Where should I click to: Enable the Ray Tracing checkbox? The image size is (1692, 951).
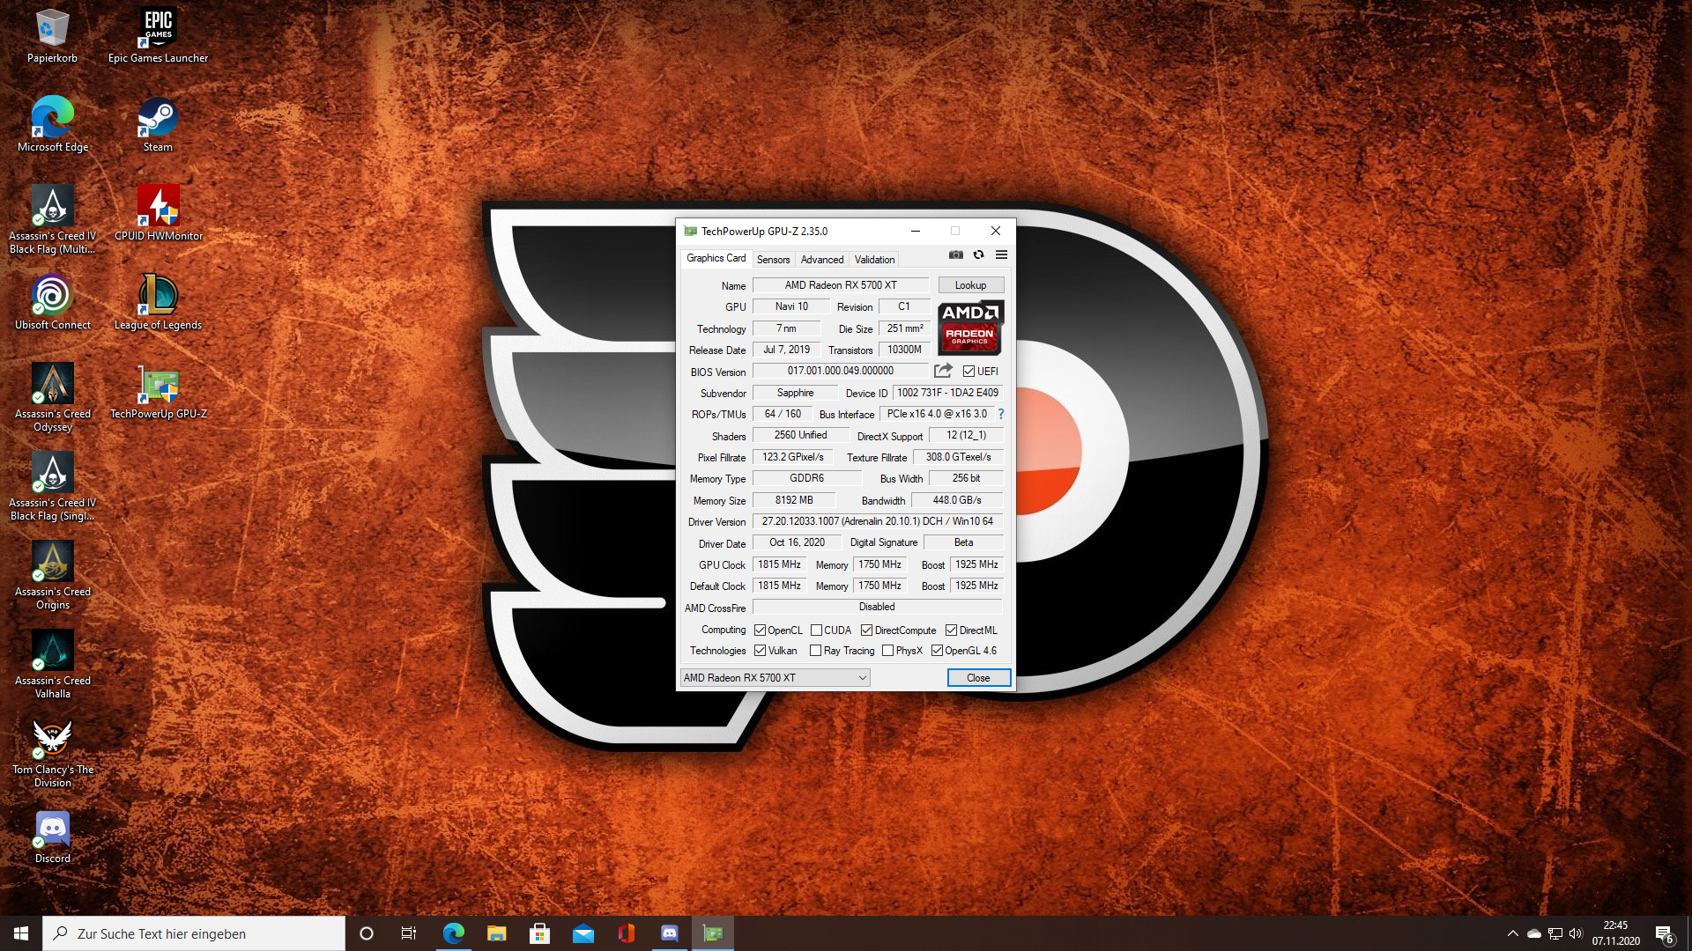(815, 651)
